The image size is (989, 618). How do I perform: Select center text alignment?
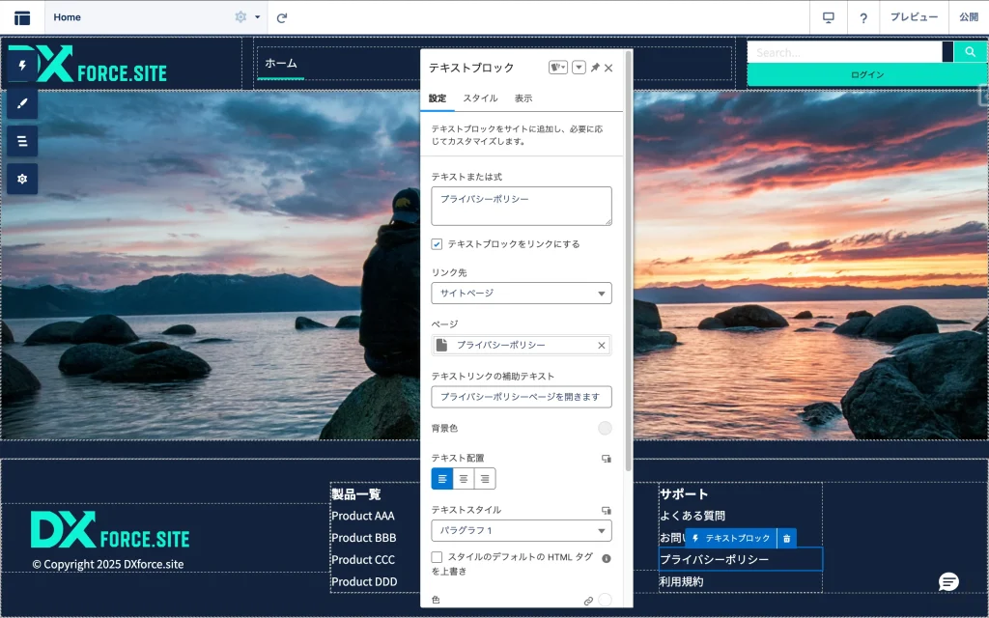pos(464,478)
